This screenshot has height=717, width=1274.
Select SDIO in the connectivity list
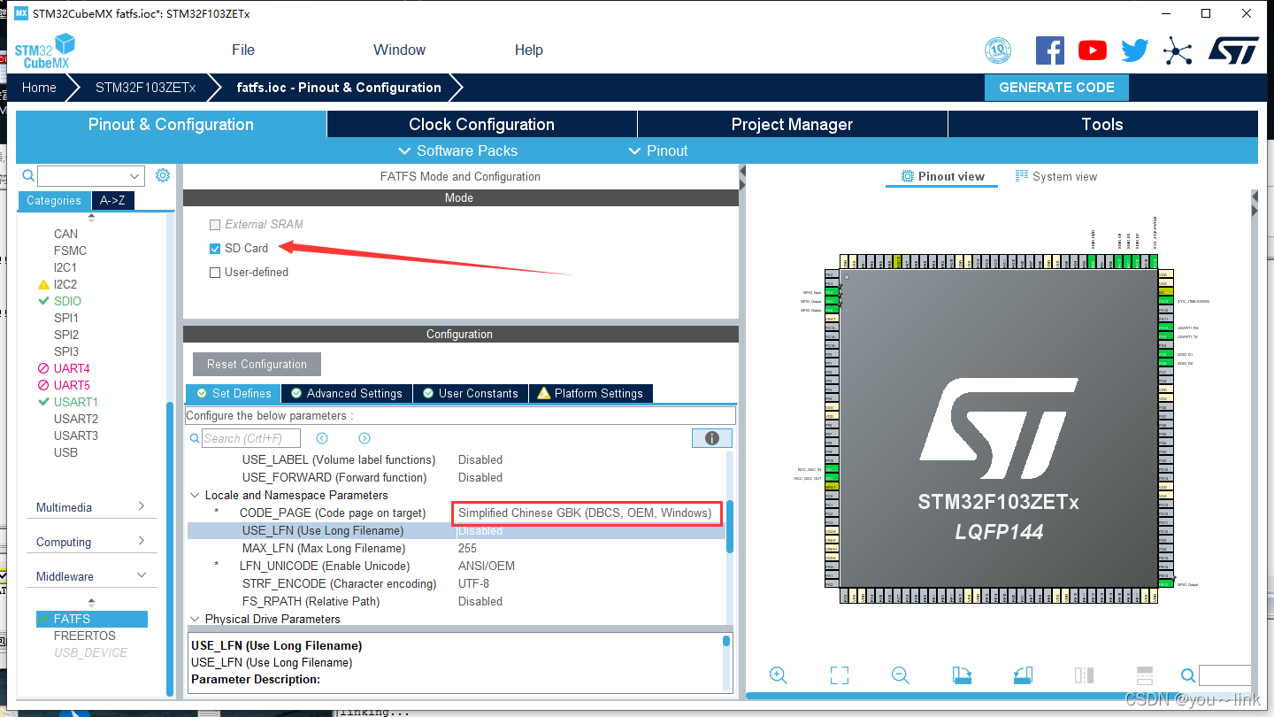click(x=67, y=301)
